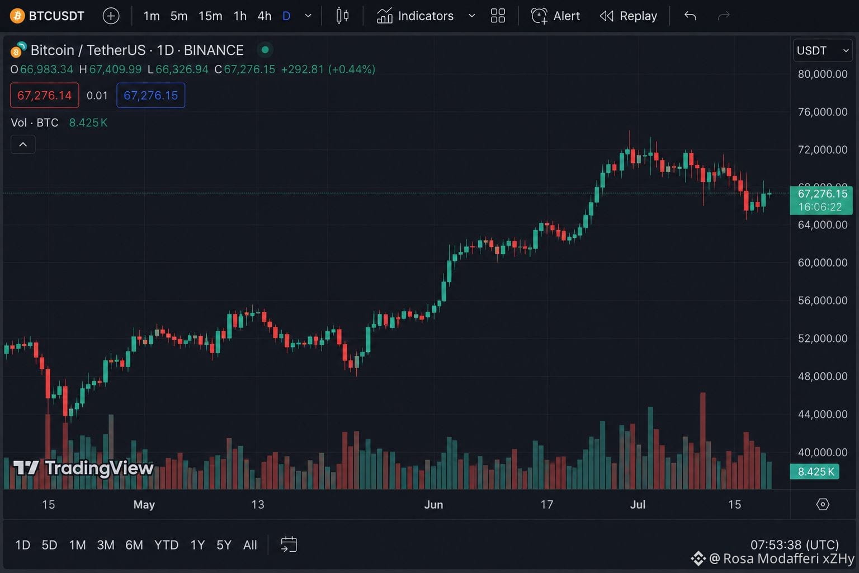Switch to the 4h timeframe

pyautogui.click(x=264, y=16)
